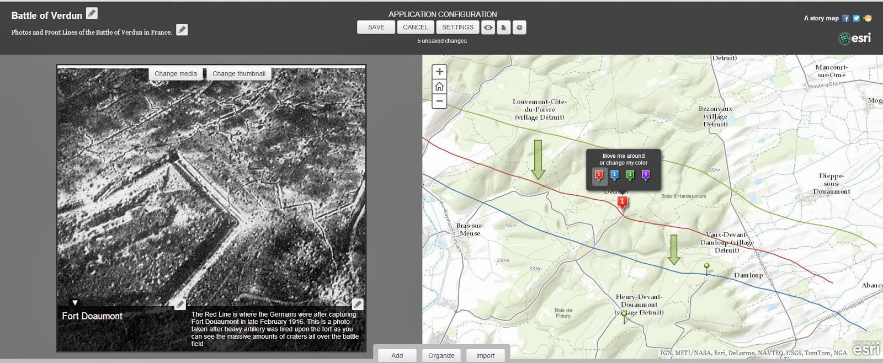Open preview with the eye icon
This screenshot has width=883, height=363.
(488, 28)
